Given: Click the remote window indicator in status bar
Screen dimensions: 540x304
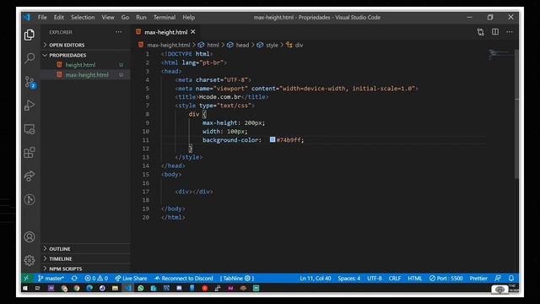Looking at the screenshot, I should pyautogui.click(x=27, y=278).
